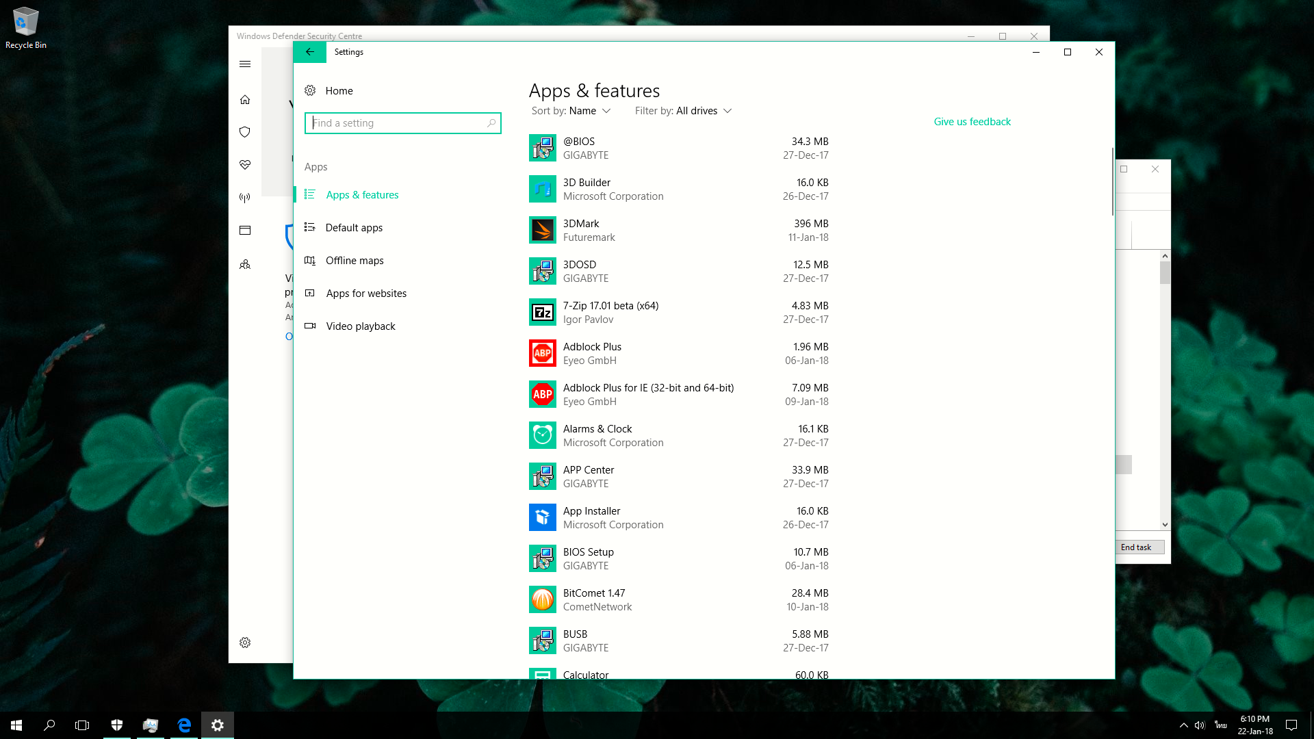Screen dimensions: 1314x739
Task: Click the App Installer icon
Action: pyautogui.click(x=542, y=517)
